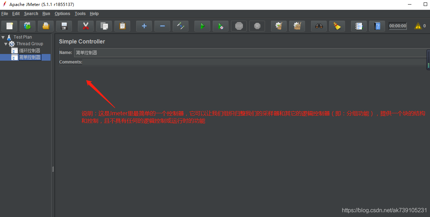The height and width of the screenshot is (217, 430).
Task: Click the Open file folder icon
Action: pyautogui.click(x=46, y=26)
